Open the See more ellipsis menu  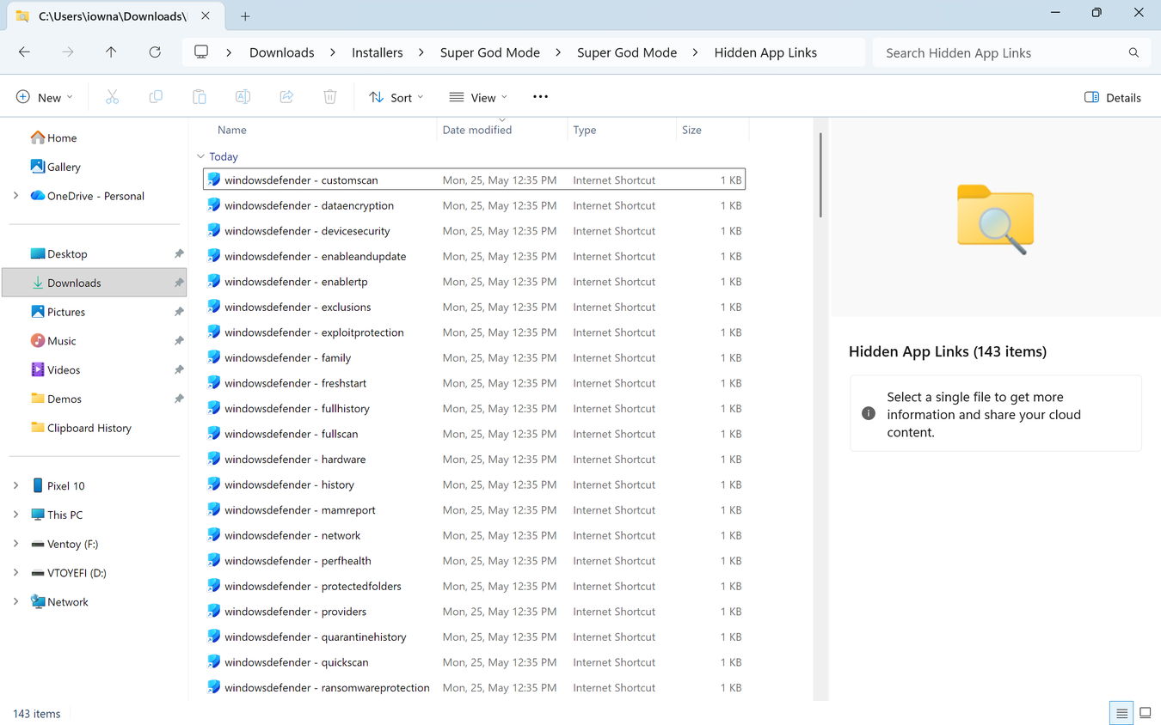click(x=540, y=97)
